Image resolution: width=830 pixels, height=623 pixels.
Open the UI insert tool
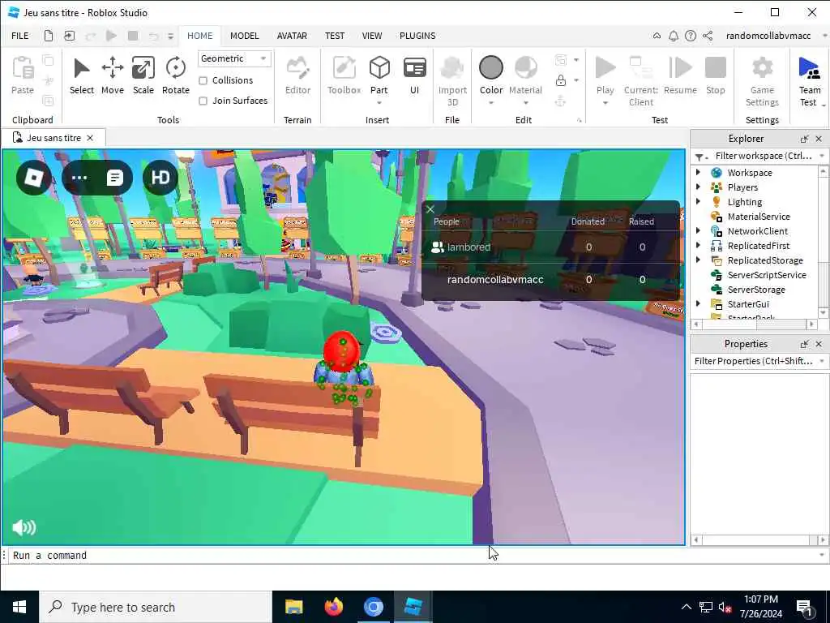pos(414,75)
